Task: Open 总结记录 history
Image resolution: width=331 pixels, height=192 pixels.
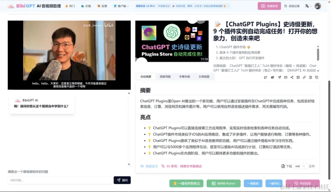Action: tap(292, 6)
